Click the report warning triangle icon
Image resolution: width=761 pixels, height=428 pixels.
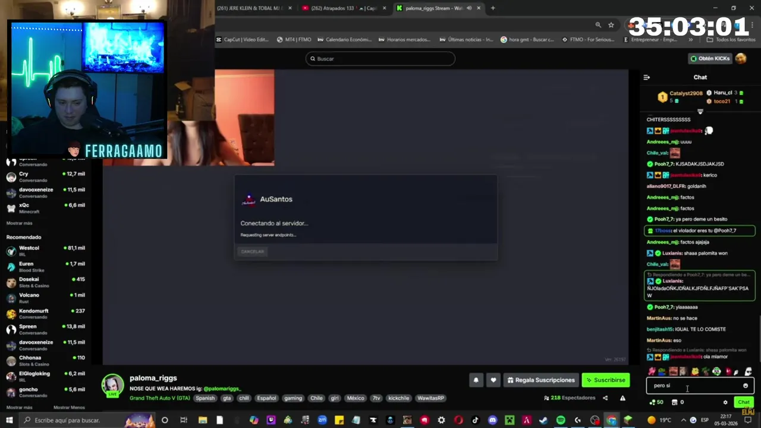tap(622, 398)
